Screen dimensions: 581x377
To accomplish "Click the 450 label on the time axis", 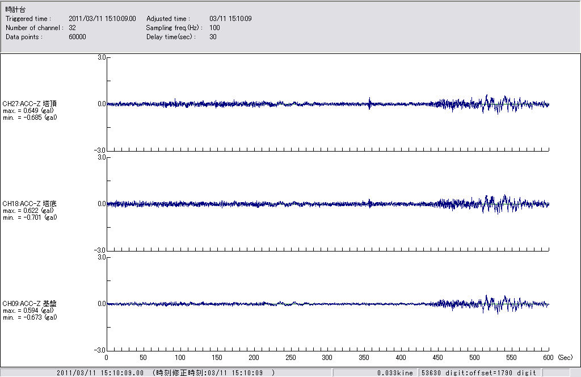I will pyautogui.click(x=437, y=358).
